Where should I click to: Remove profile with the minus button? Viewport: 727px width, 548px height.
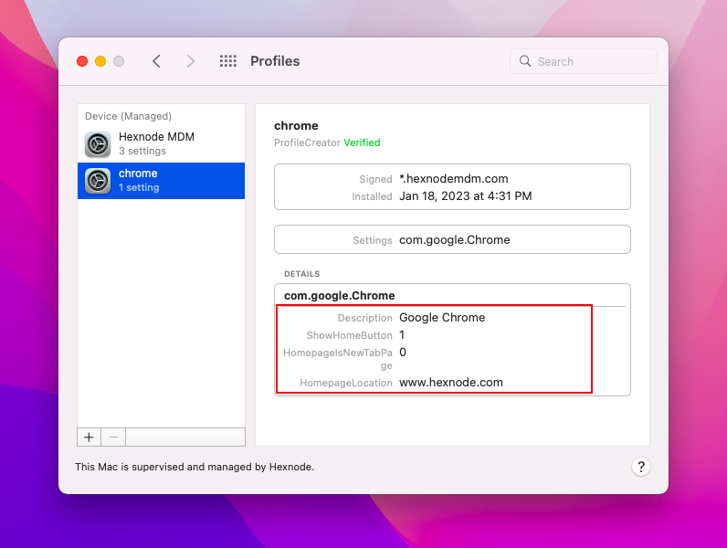coord(113,437)
